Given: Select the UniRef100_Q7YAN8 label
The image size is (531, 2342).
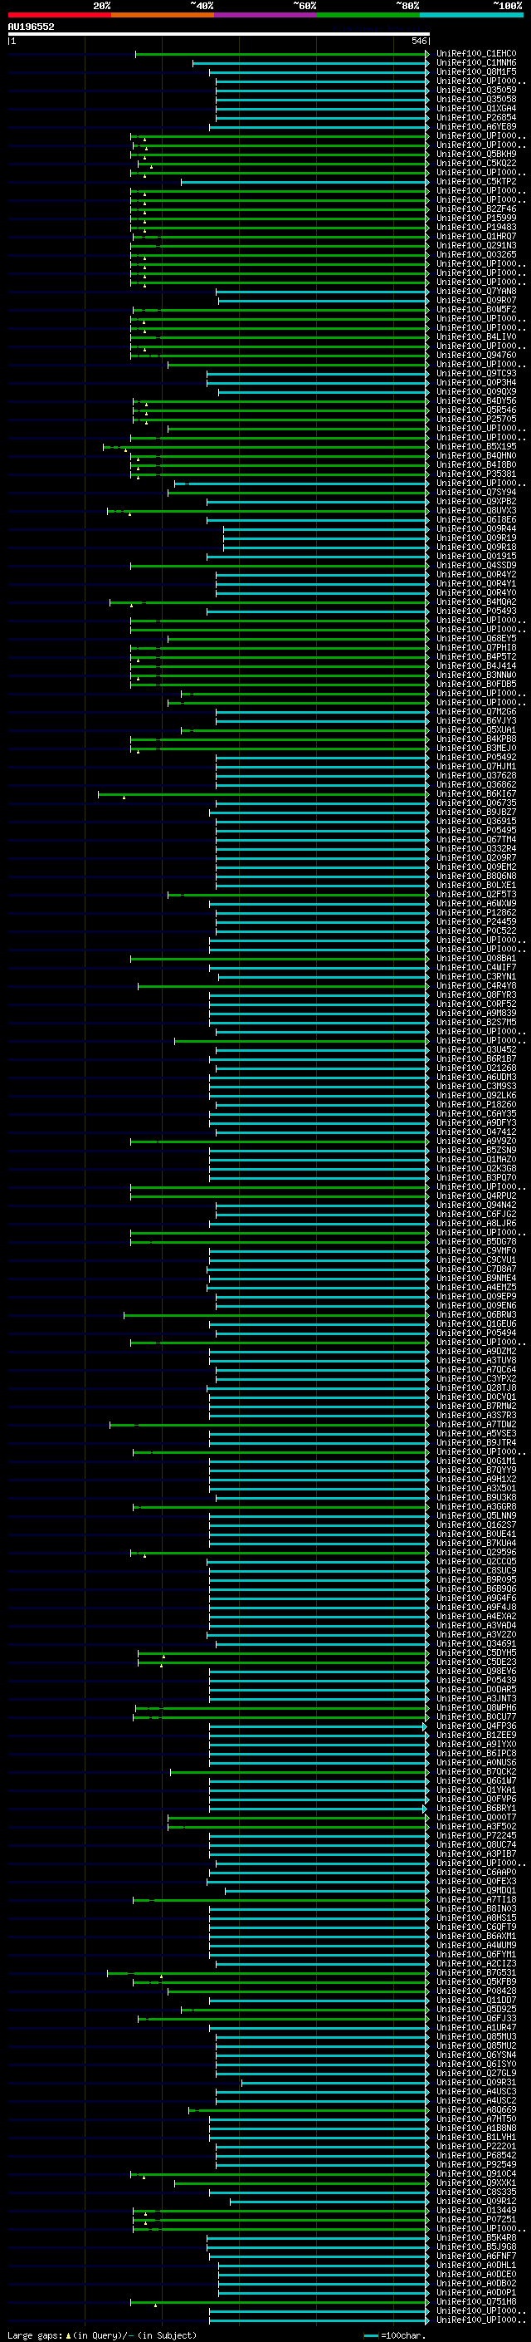Looking at the screenshot, I should click(x=476, y=291).
